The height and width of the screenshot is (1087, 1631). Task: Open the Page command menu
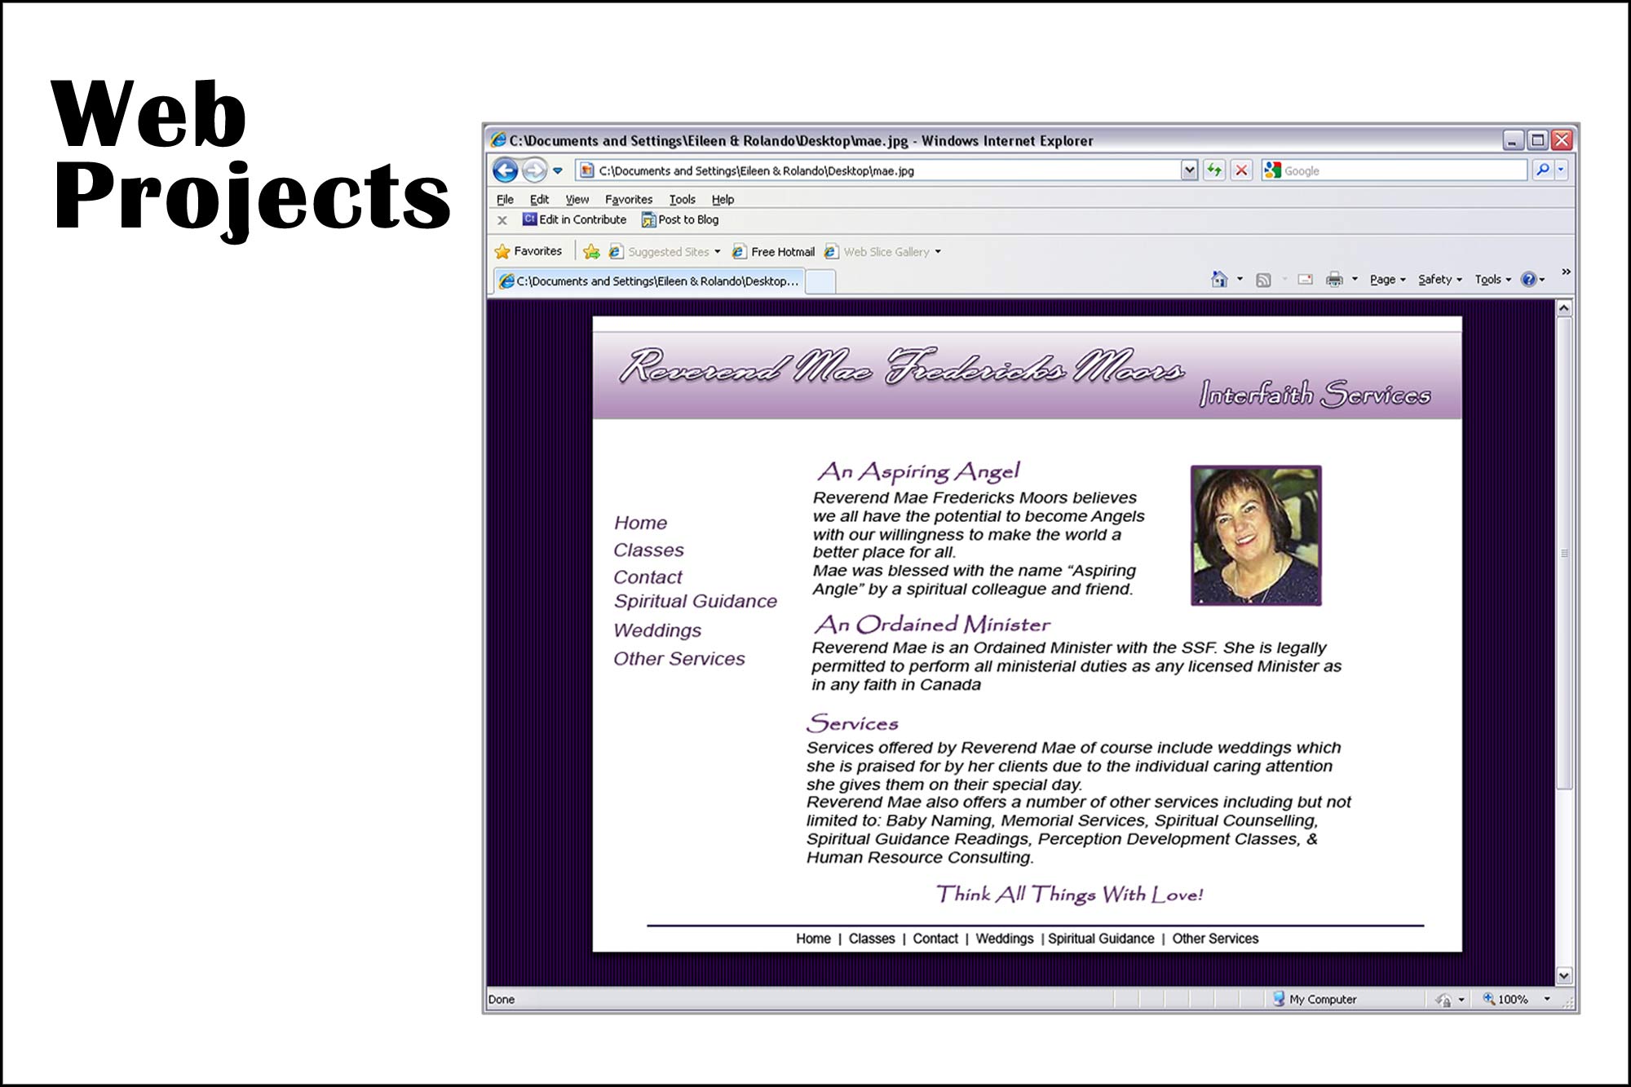(1387, 280)
